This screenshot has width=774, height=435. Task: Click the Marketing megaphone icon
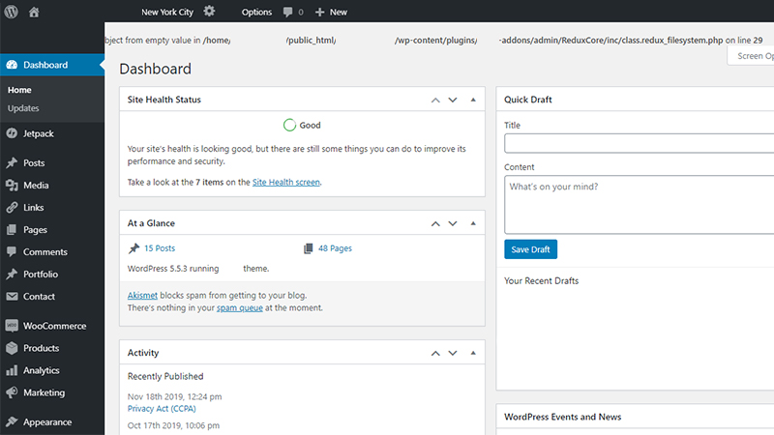(12, 392)
